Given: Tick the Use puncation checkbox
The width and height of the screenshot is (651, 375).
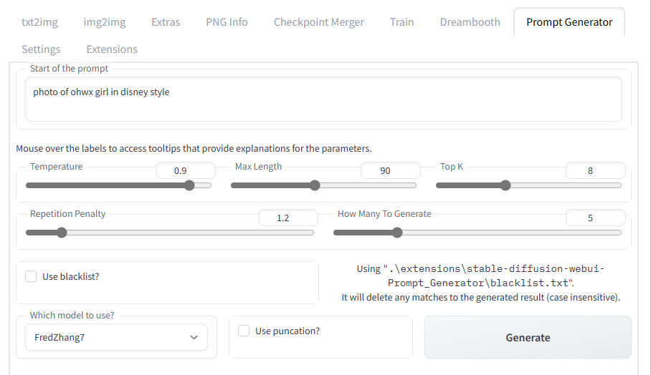Looking at the screenshot, I should pyautogui.click(x=244, y=331).
